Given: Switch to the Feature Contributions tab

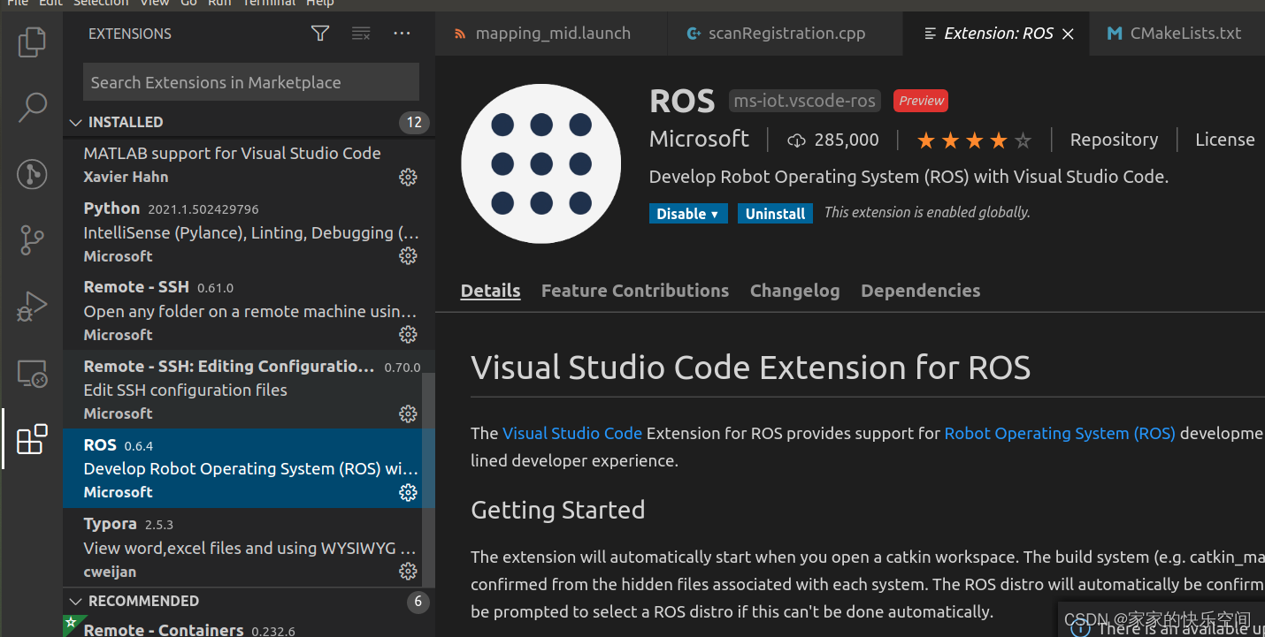Looking at the screenshot, I should [x=634, y=290].
